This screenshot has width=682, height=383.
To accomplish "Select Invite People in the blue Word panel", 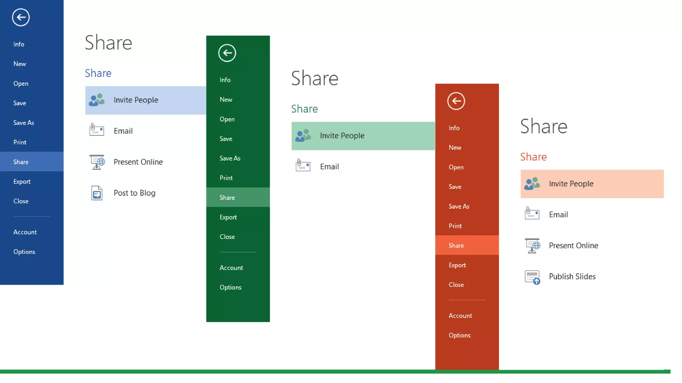I will (136, 100).
